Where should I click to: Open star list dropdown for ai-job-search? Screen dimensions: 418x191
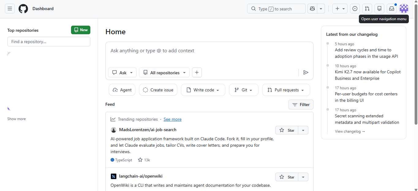coord(303,130)
